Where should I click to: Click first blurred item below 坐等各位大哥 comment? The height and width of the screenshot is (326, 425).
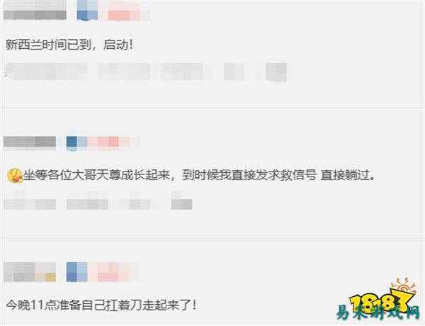coord(30,204)
